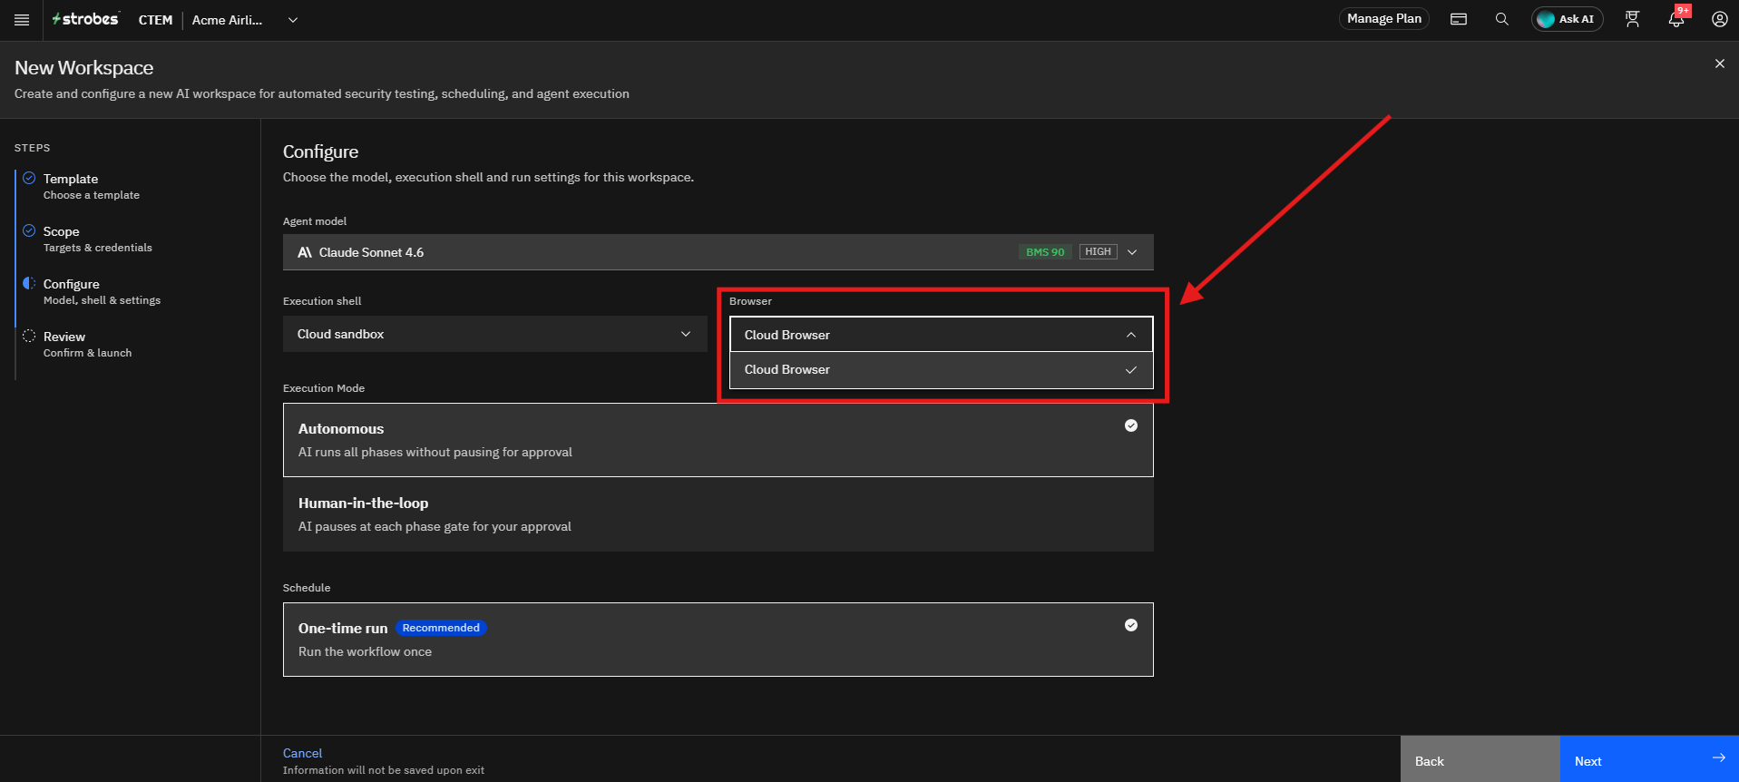
Task: Proceed with the Next button
Action: 1649,759
